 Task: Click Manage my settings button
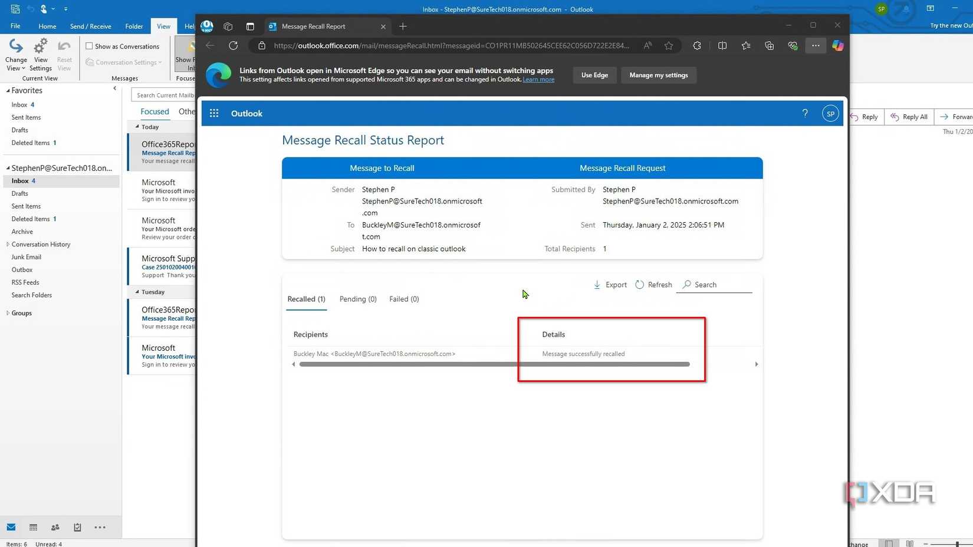[x=659, y=75]
